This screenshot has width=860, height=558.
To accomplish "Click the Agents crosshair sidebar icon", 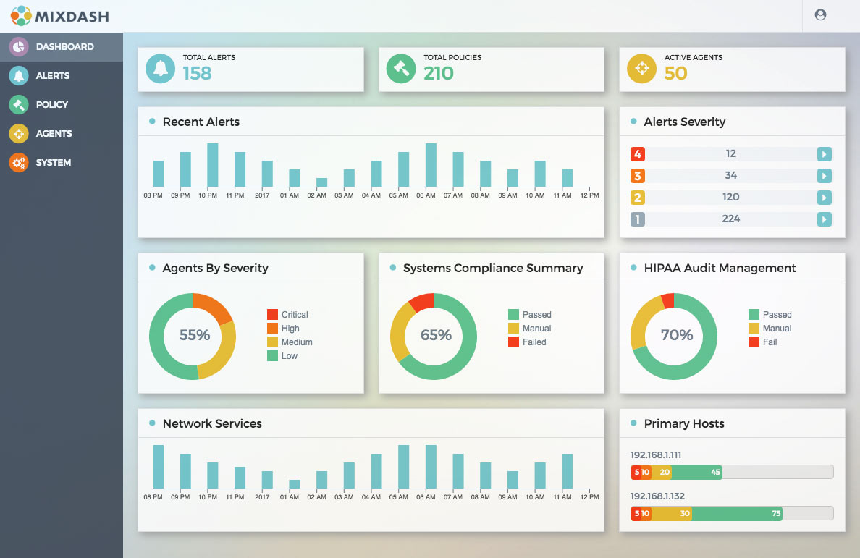I will click(x=19, y=134).
